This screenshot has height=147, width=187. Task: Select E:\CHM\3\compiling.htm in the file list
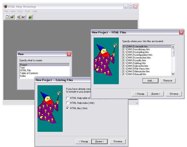click(x=147, y=52)
